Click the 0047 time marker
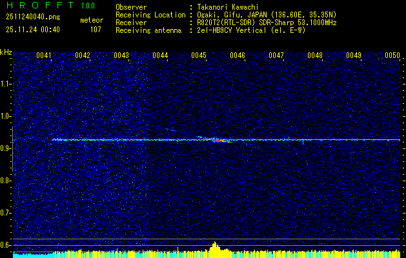The height and width of the screenshot is (258, 406). coord(276,55)
